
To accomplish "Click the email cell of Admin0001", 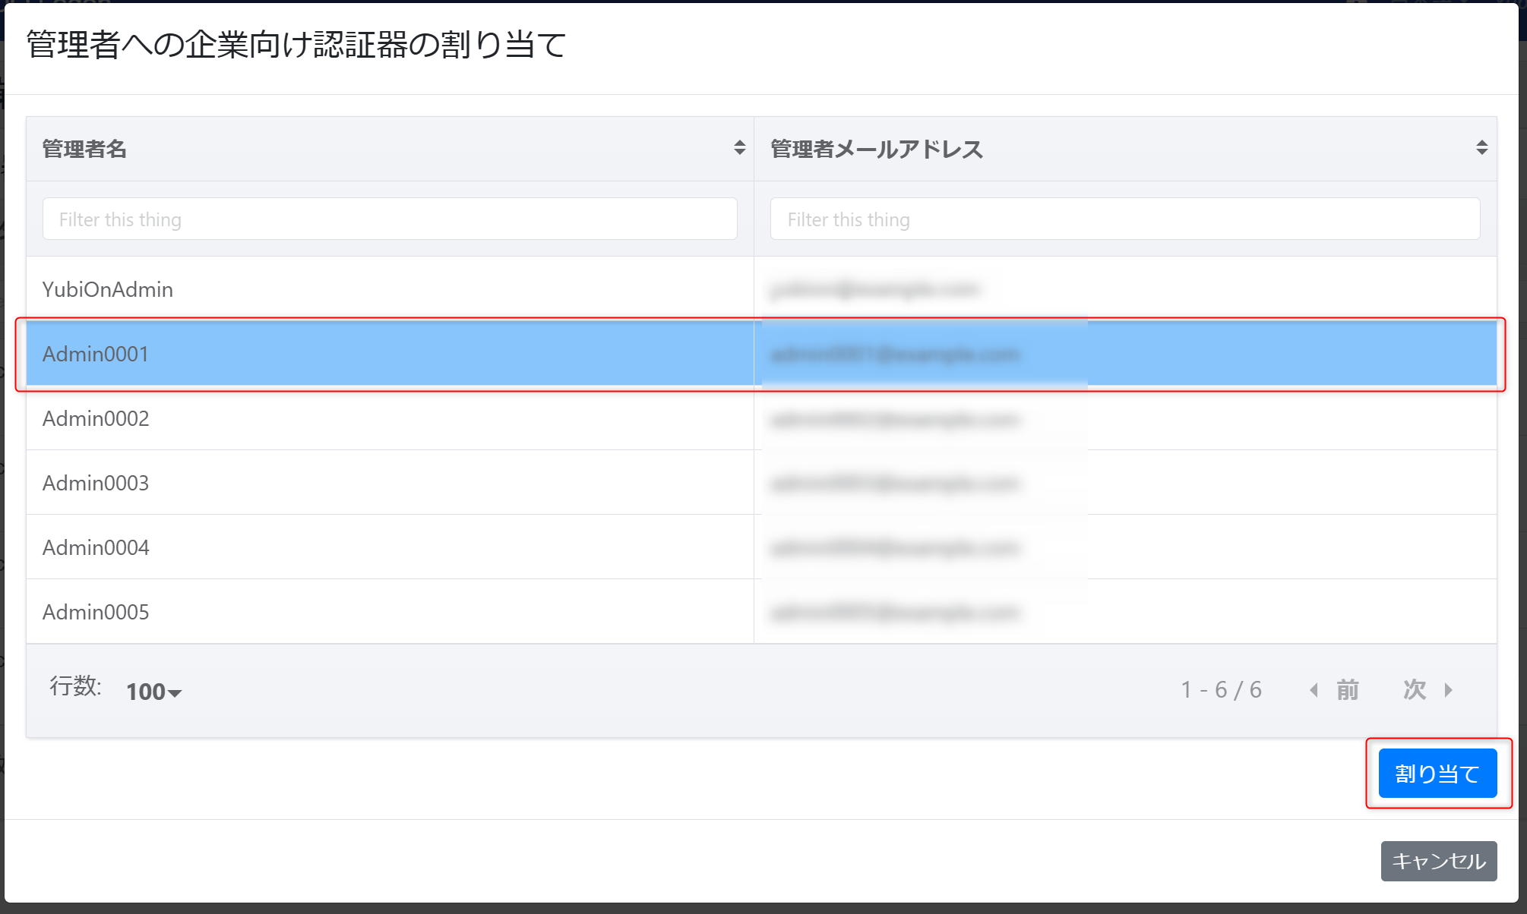I will pyautogui.click(x=1125, y=354).
